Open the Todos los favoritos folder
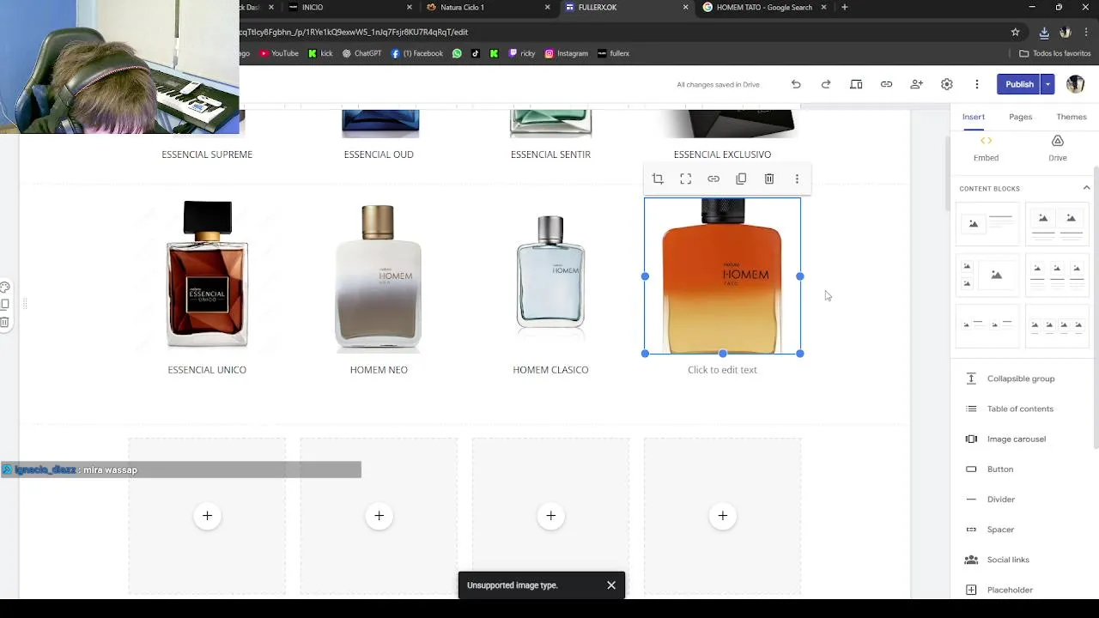 1055,53
